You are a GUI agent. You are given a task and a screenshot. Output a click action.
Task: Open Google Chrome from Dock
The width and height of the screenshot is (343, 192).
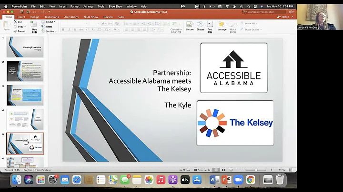pyautogui.click(x=251, y=180)
